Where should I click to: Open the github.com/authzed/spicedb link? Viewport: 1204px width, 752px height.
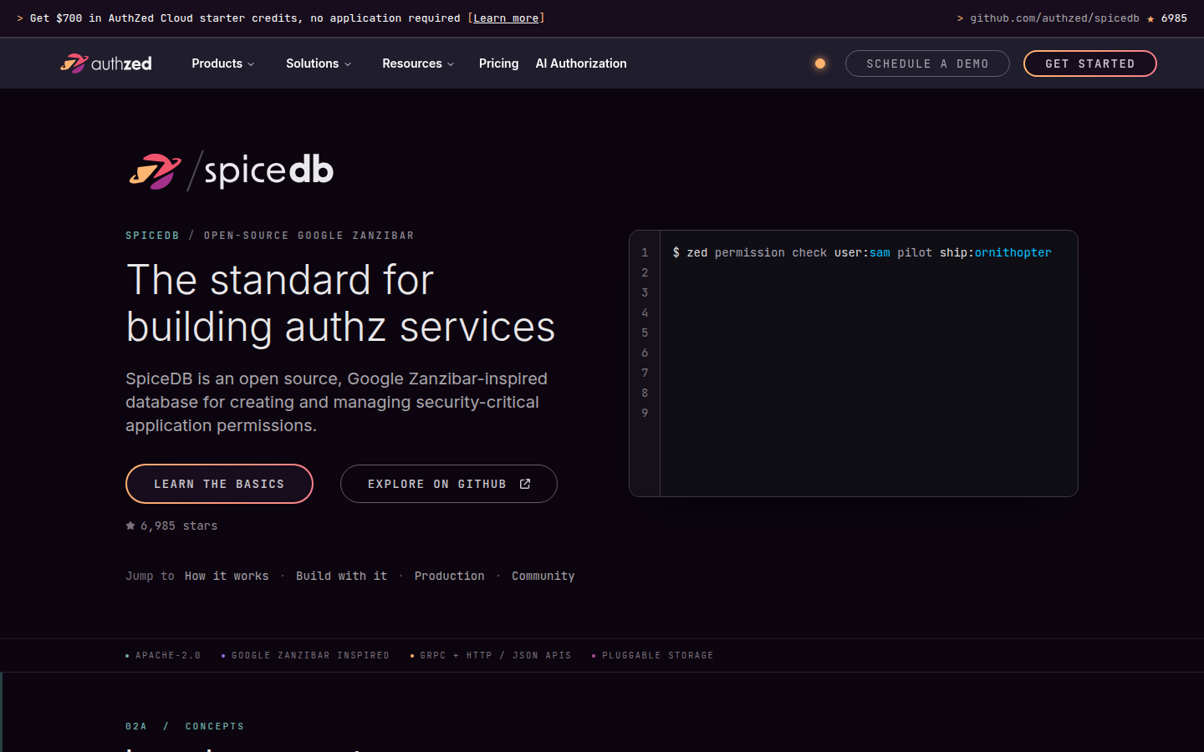[1054, 18]
